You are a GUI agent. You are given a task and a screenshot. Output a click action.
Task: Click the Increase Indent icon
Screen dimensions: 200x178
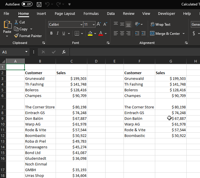coord(143,33)
